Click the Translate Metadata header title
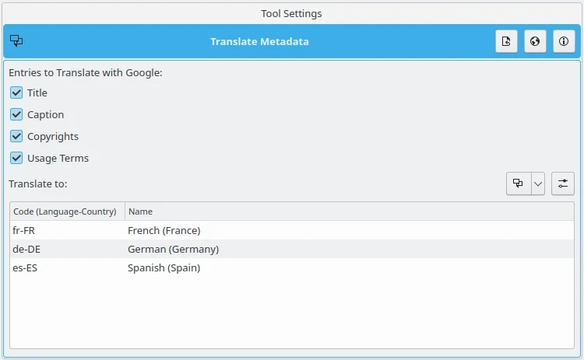The height and width of the screenshot is (360, 584). click(259, 42)
